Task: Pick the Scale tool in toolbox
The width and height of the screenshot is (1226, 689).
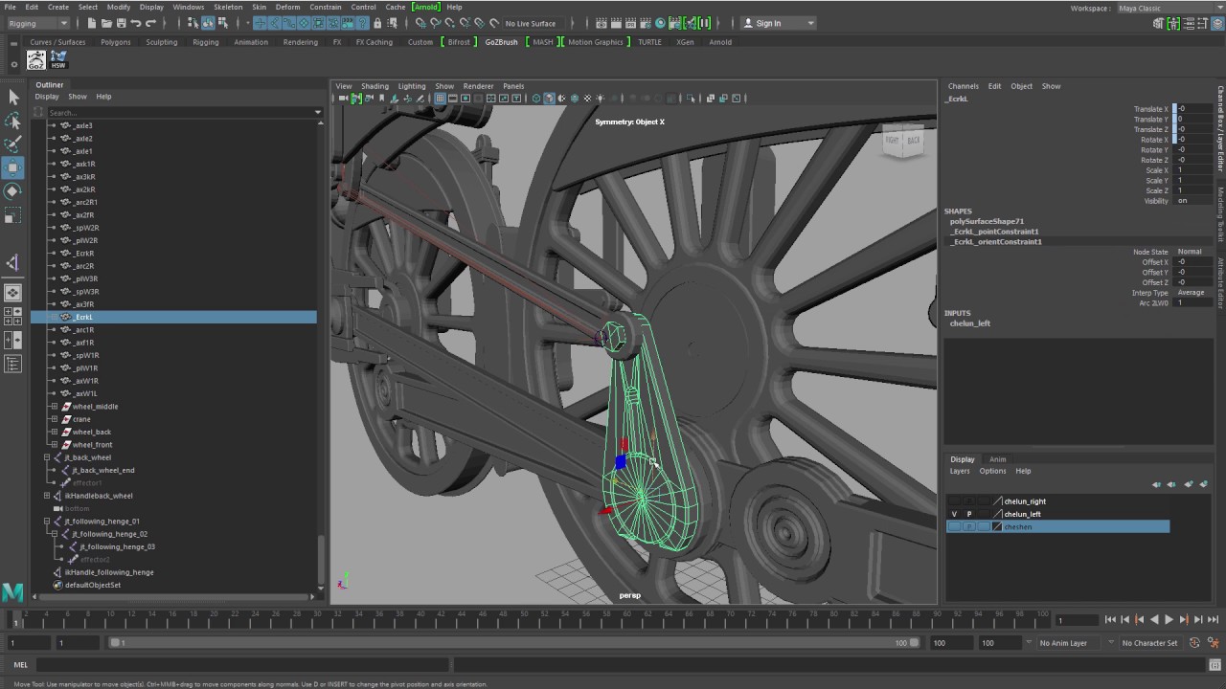Action: [x=13, y=216]
